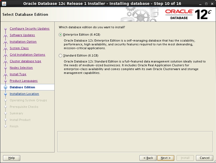
Task: Click the Nodes Selection step marker
Action: 6,68
